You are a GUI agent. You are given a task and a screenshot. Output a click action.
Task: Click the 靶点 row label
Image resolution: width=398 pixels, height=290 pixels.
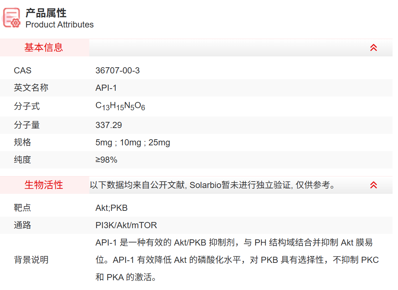pyautogui.click(x=22, y=208)
